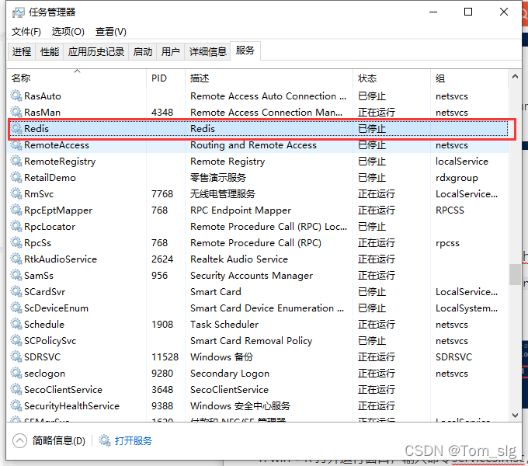Click the Security Accounts Manager description

(252, 276)
